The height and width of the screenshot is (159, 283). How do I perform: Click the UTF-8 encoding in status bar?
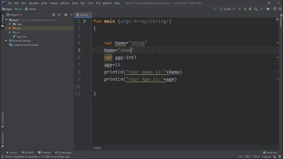(256, 157)
